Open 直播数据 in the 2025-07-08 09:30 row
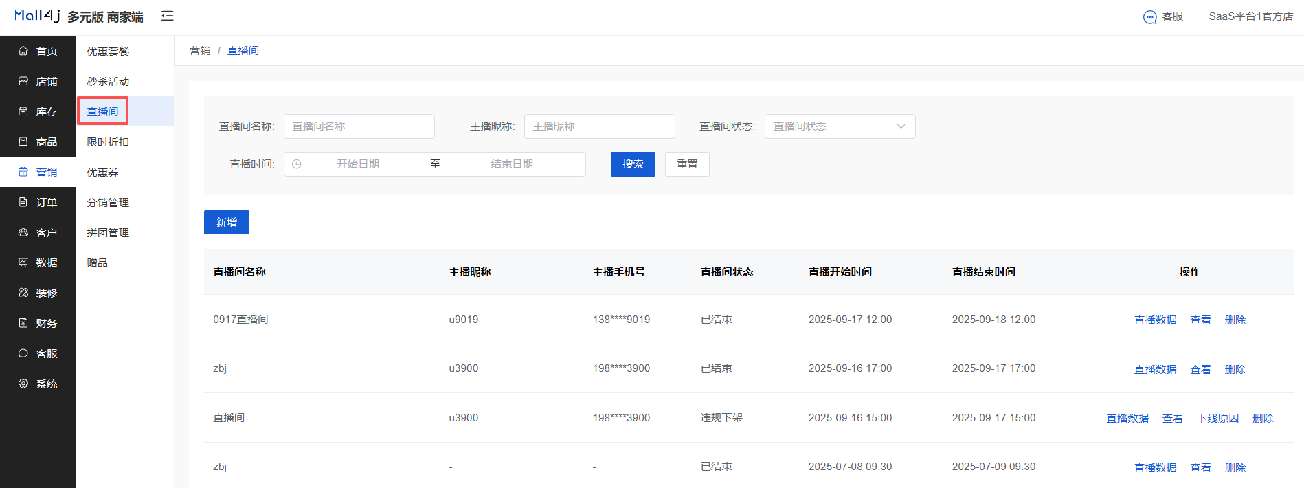 point(1155,467)
